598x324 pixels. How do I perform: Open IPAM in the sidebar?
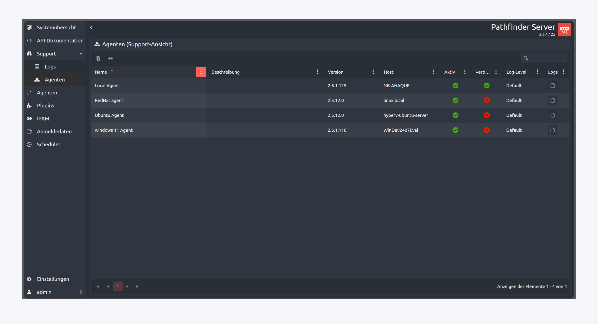point(43,118)
